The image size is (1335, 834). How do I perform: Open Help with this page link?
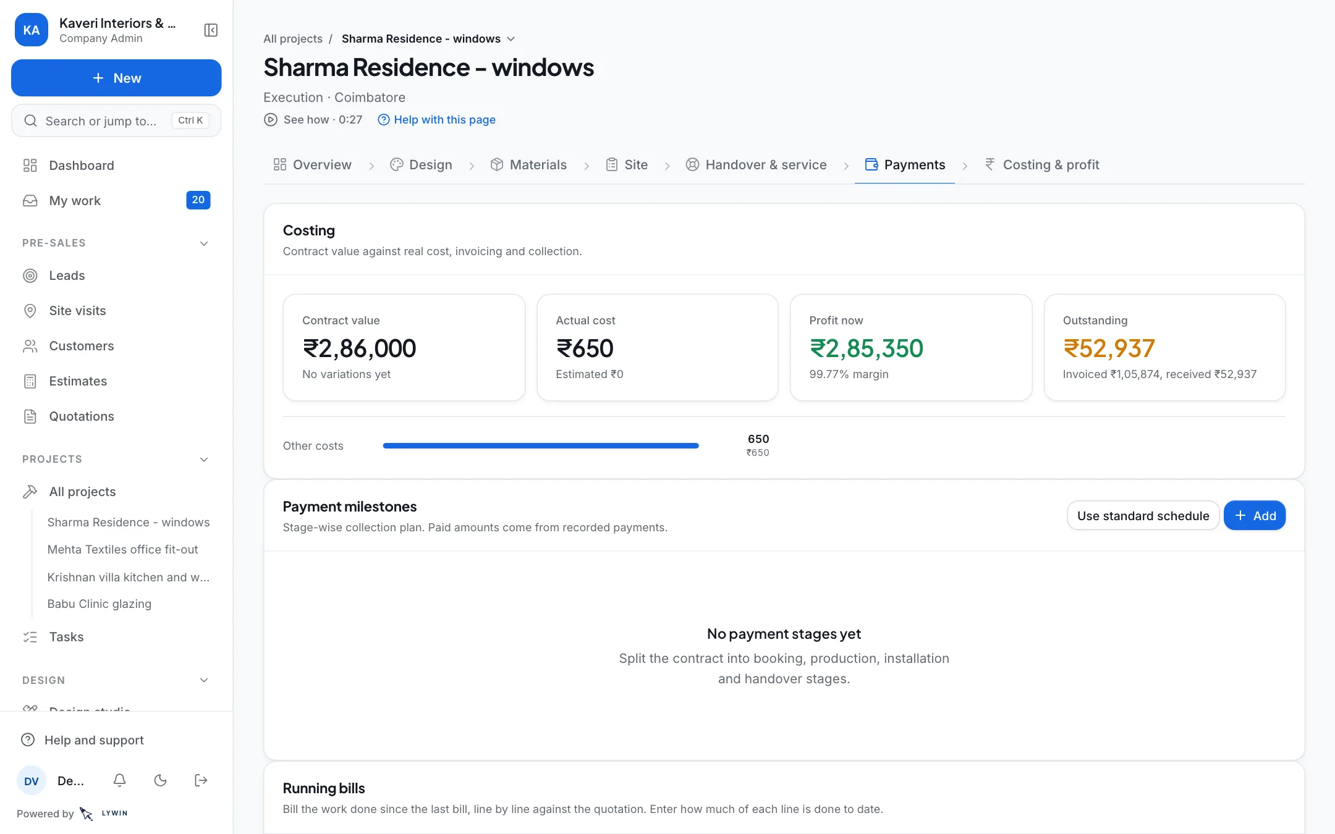point(437,120)
